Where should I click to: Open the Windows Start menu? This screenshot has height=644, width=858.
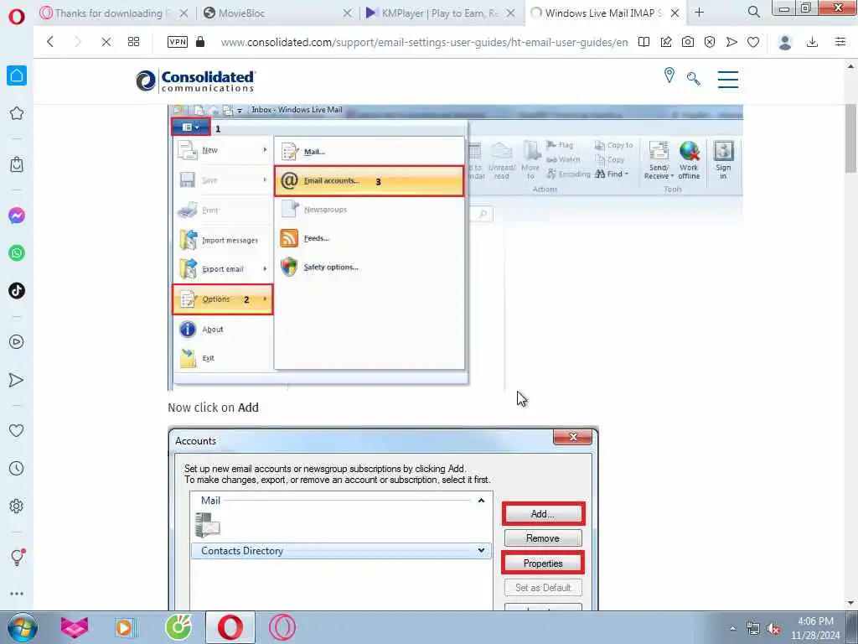click(23, 627)
